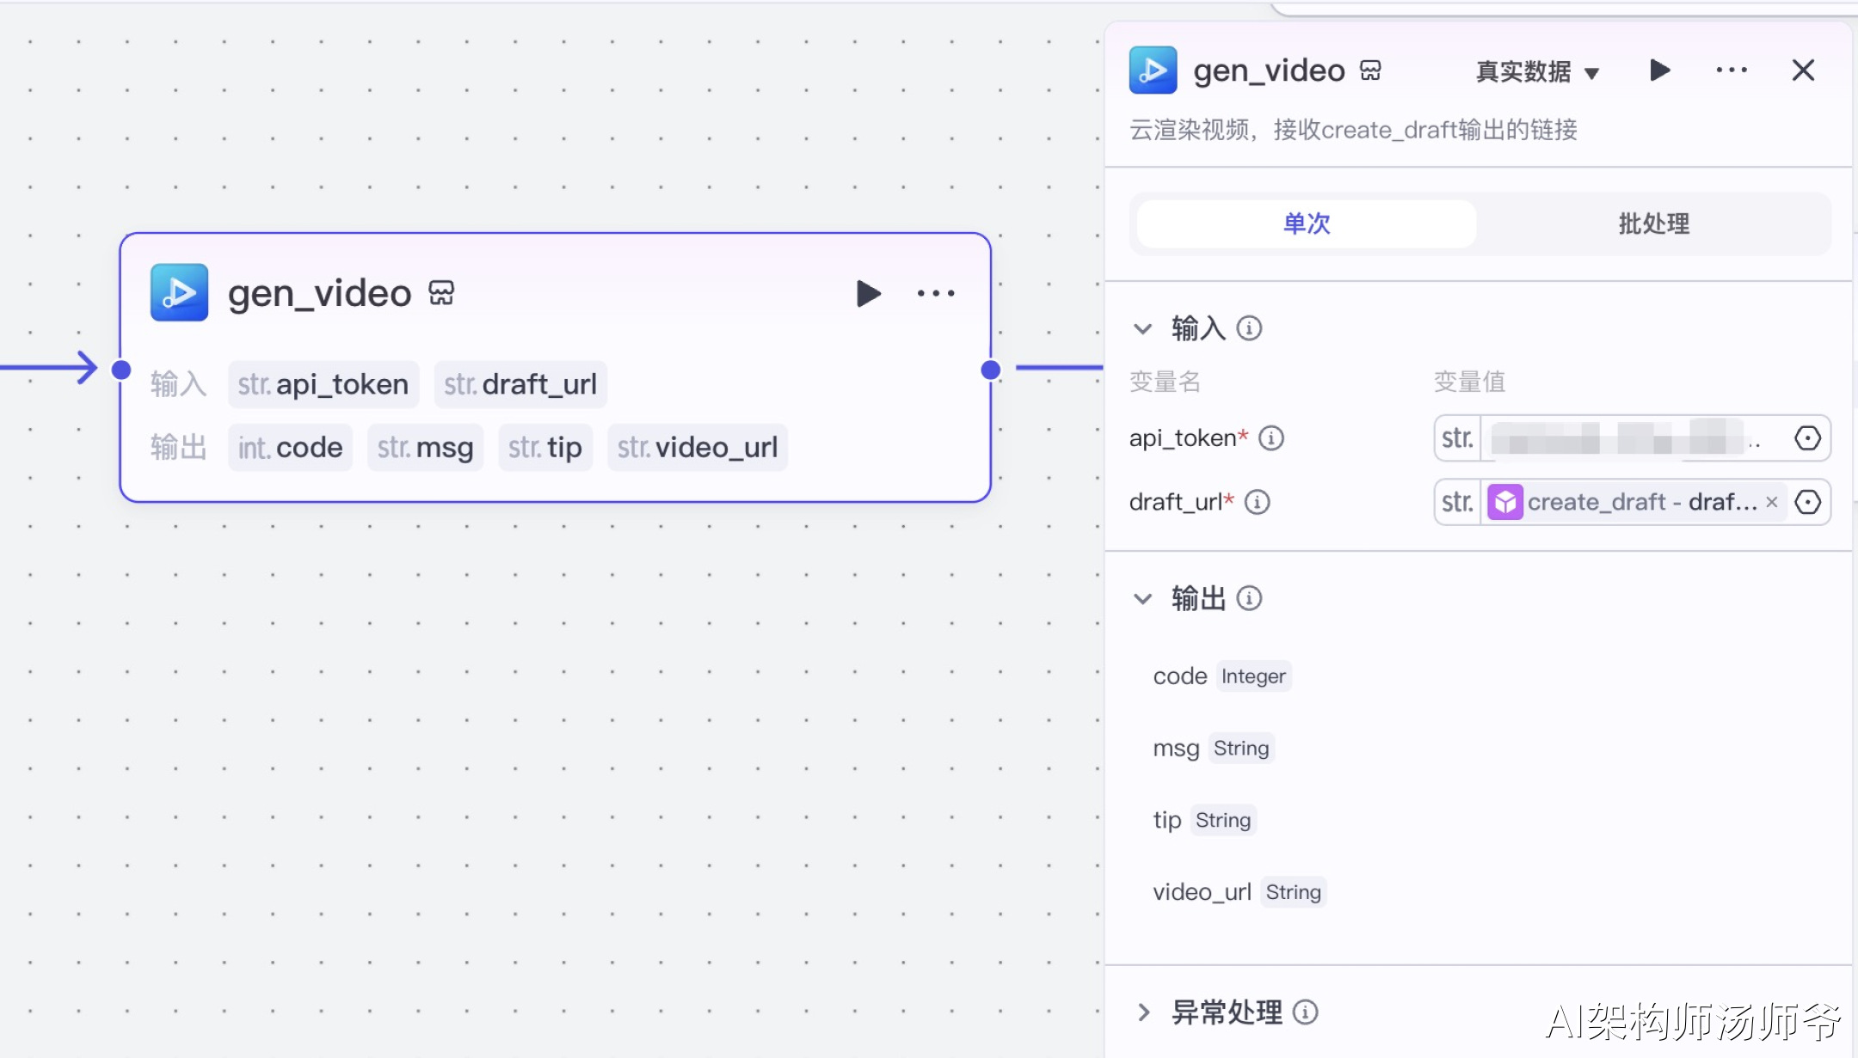Image resolution: width=1858 pixels, height=1058 pixels.
Task: Show info tooltip for draft_url
Action: click(x=1258, y=502)
